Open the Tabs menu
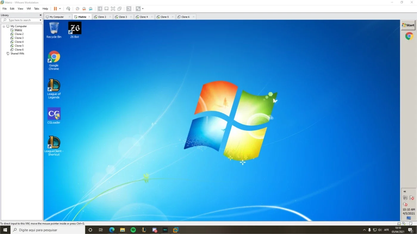 click(x=37, y=9)
